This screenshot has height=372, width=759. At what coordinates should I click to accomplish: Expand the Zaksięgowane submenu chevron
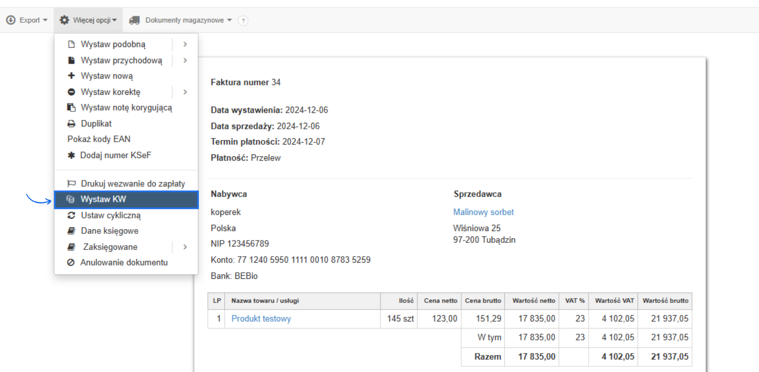tap(185, 247)
